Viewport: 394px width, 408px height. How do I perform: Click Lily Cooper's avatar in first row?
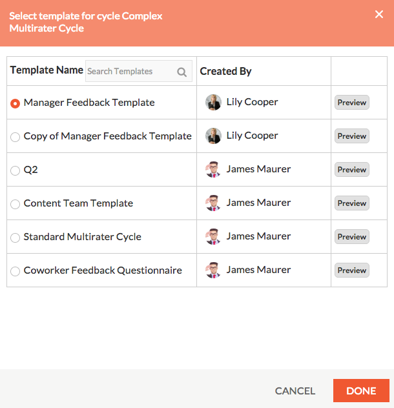(x=213, y=102)
